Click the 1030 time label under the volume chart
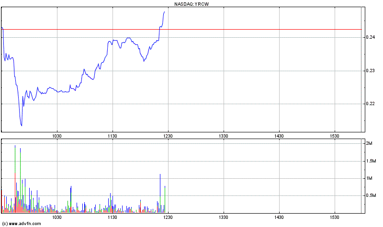The image size is (383, 227). pyautogui.click(x=57, y=217)
